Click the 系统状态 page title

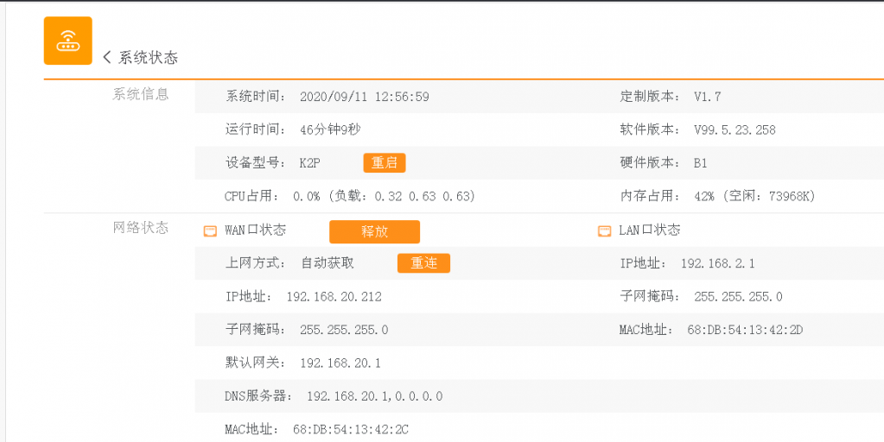click(148, 58)
